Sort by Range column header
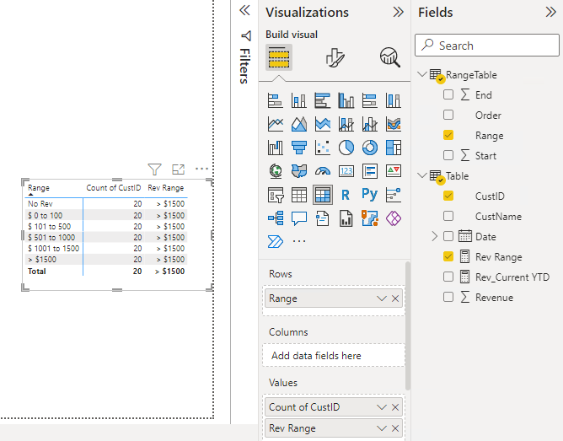 (x=39, y=188)
